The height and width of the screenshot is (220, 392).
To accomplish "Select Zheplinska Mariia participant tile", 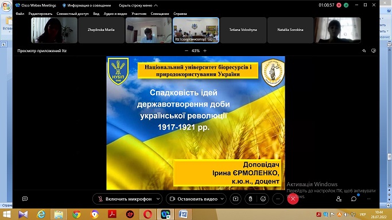I will click(101, 30).
